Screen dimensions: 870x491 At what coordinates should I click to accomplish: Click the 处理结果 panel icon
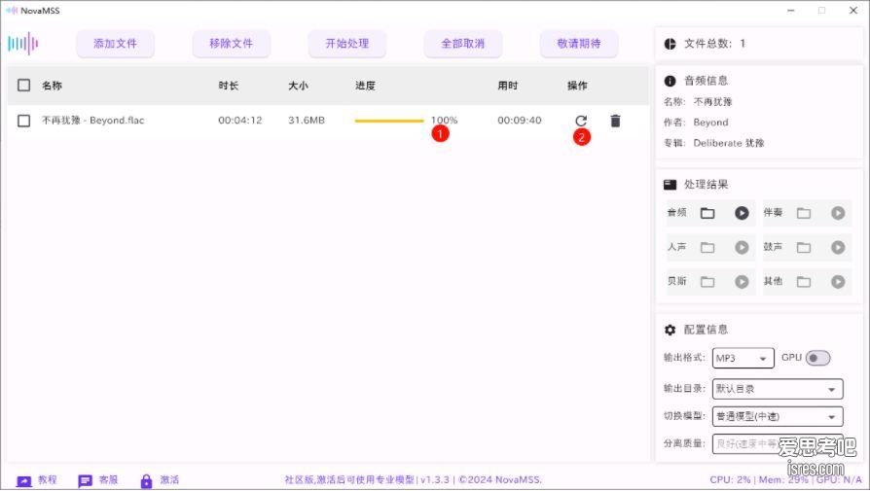tap(670, 185)
